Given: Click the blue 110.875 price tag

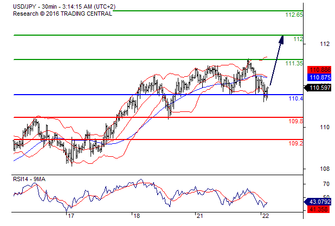Looking at the screenshot, I should tap(319, 77).
